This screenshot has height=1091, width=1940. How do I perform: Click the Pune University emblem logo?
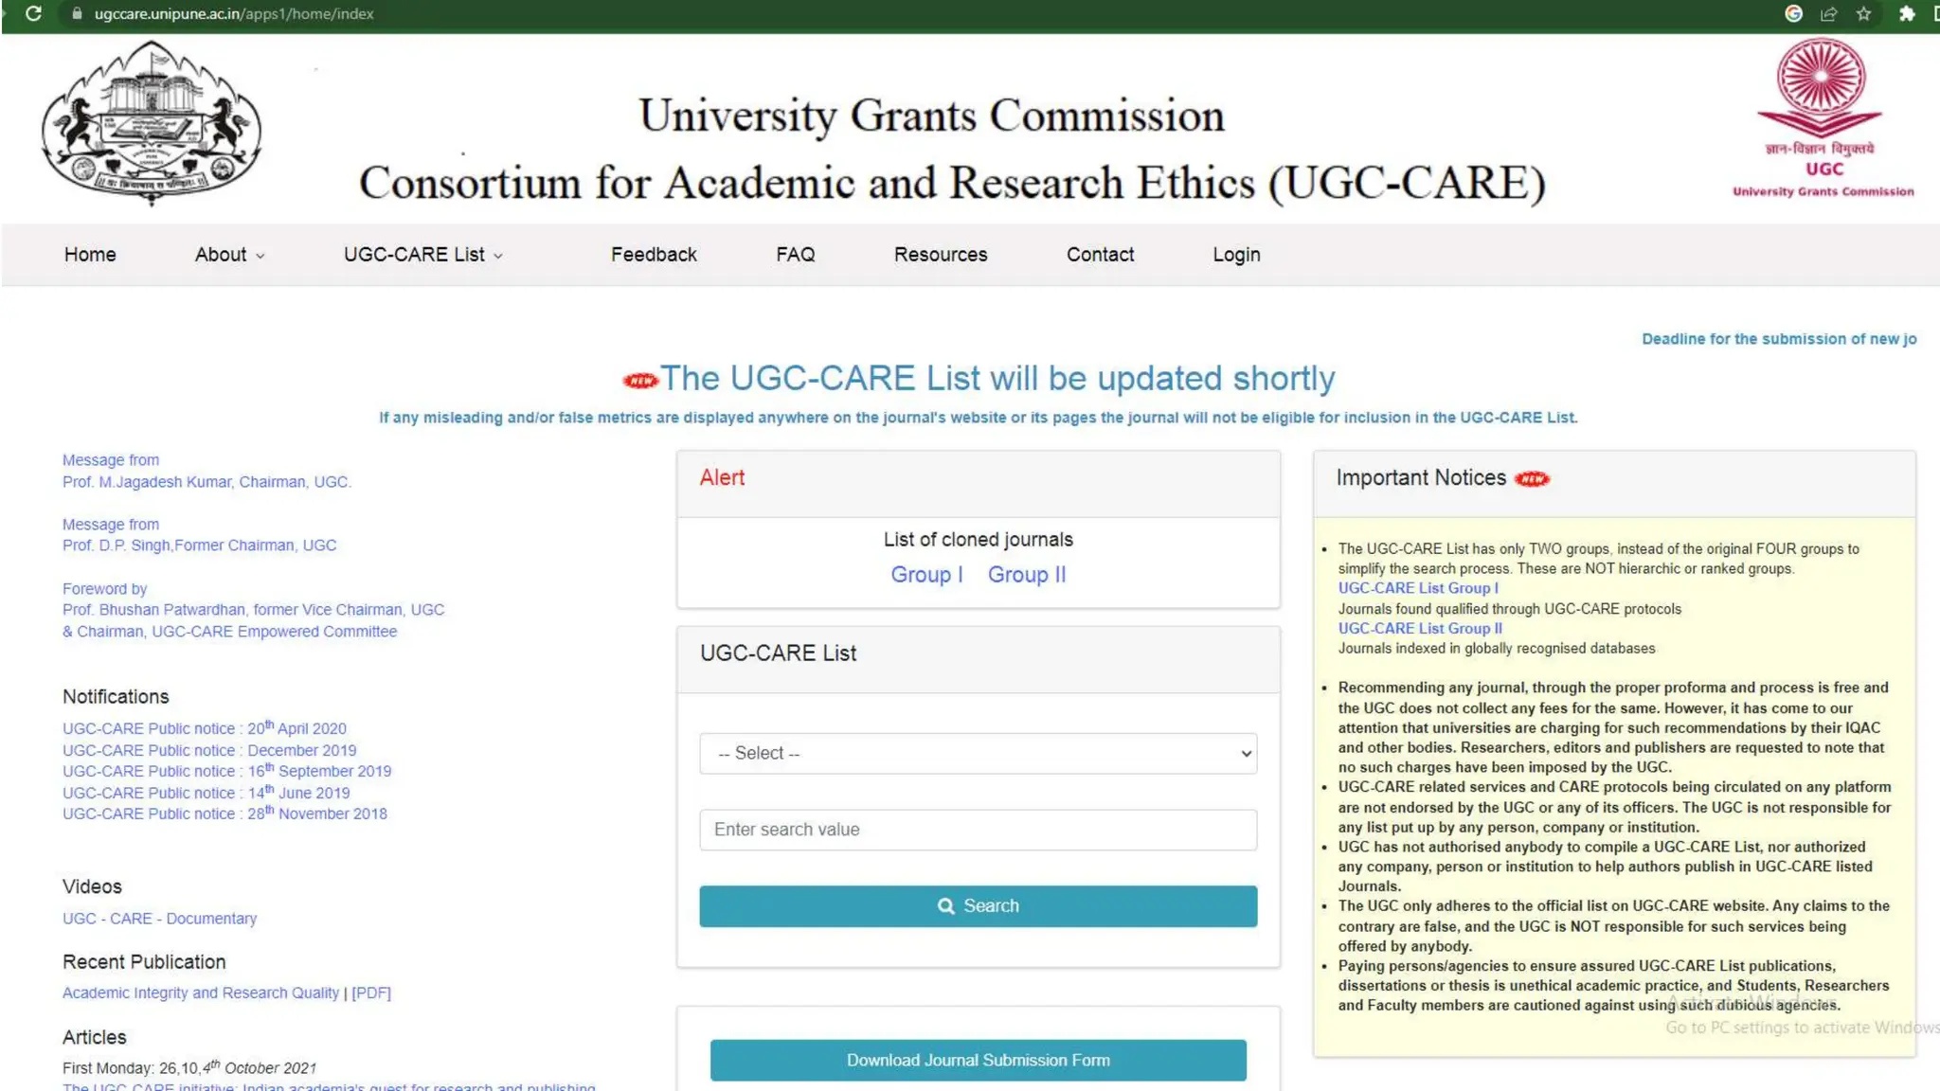[x=152, y=123]
